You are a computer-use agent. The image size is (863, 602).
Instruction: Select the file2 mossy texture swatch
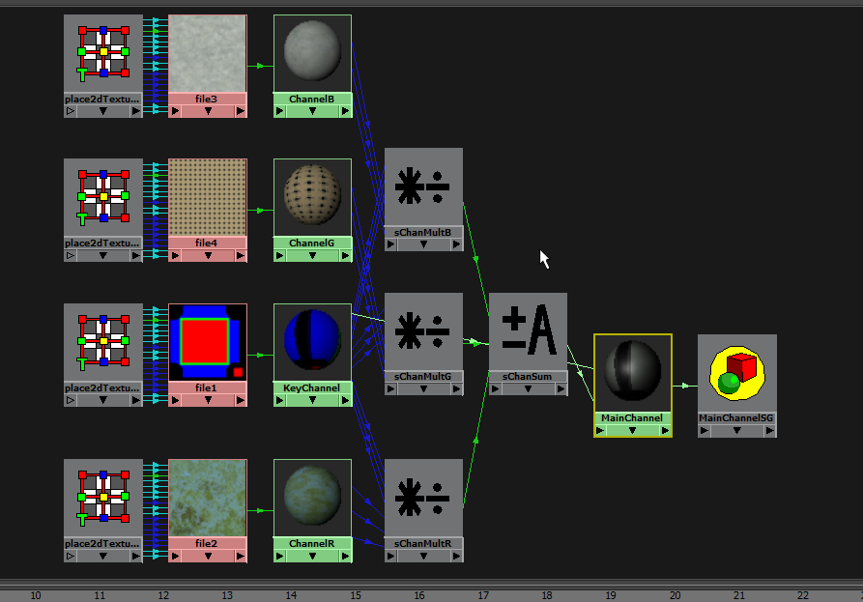[208, 498]
